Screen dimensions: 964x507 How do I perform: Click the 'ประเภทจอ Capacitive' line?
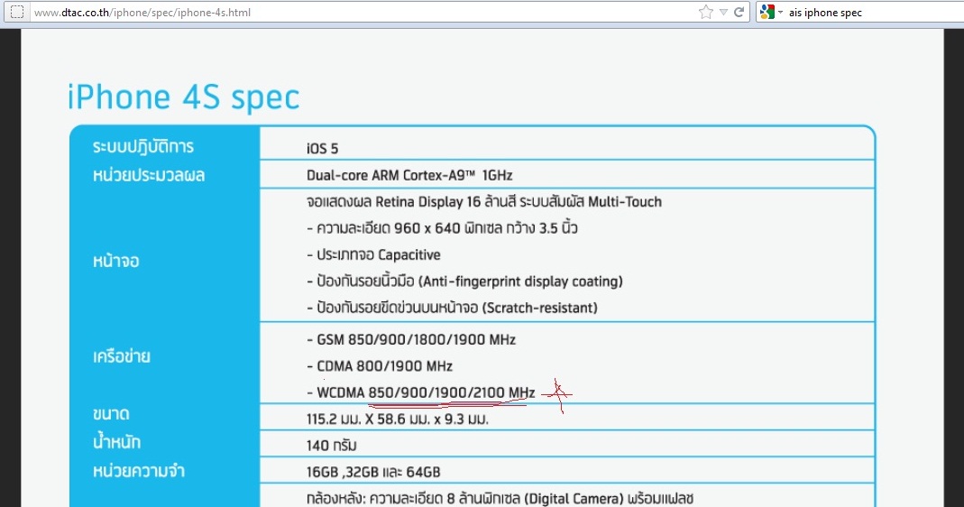(373, 254)
